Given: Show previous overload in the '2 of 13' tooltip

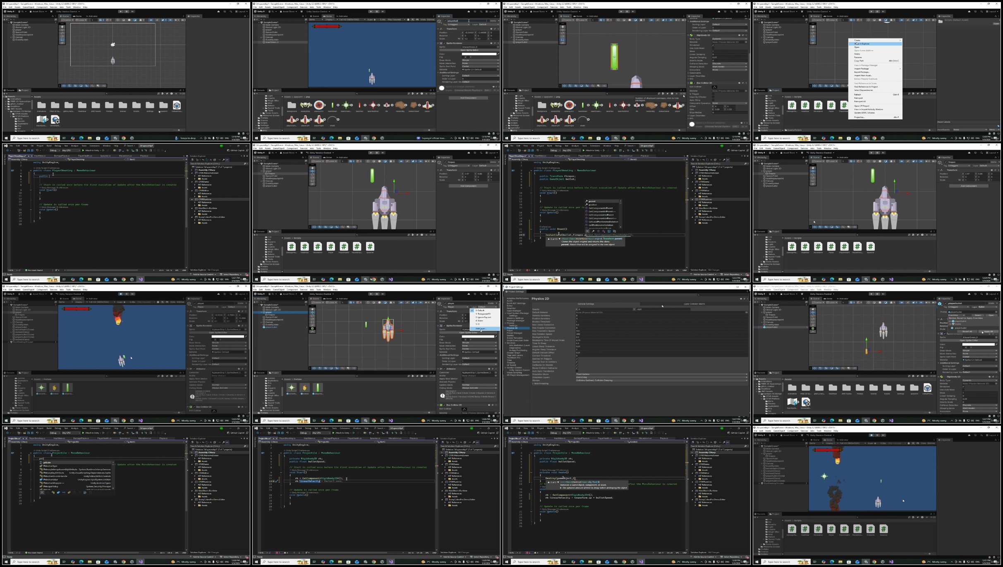Looking at the screenshot, I should point(548,239).
